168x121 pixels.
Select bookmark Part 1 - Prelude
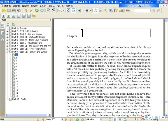coord(19,28)
